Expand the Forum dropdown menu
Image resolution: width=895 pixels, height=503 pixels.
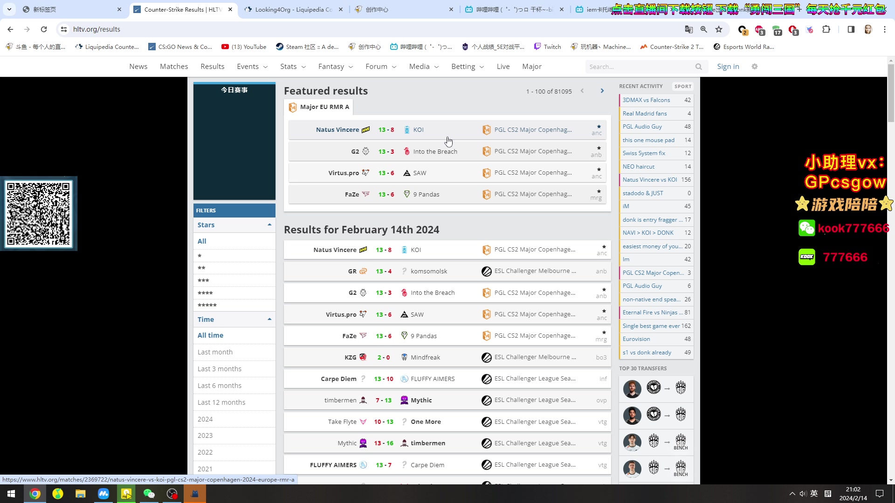381,67
